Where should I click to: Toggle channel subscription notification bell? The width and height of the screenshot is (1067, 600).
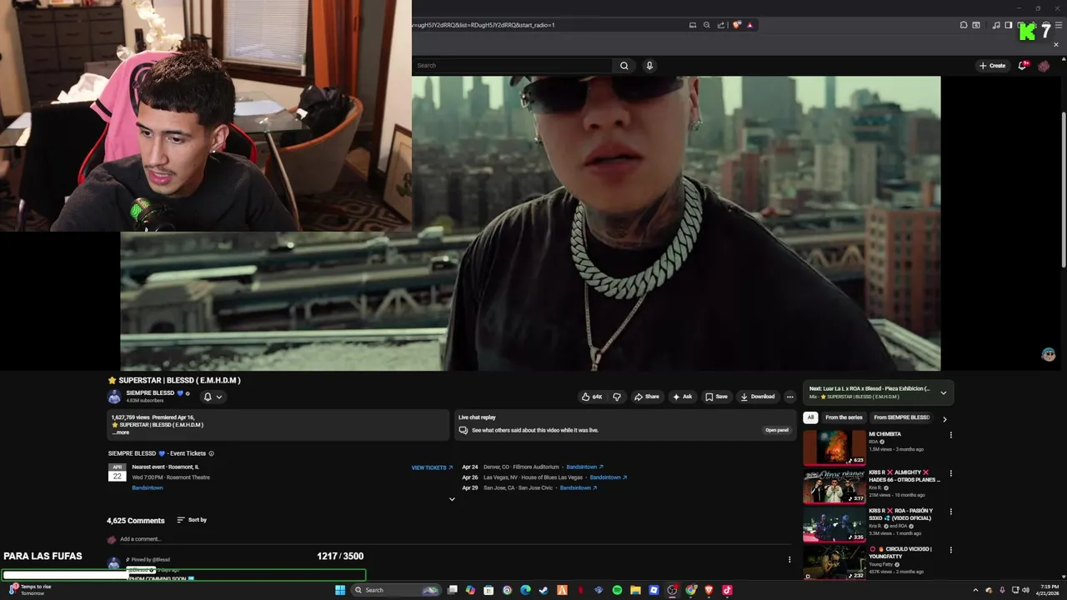pos(213,397)
